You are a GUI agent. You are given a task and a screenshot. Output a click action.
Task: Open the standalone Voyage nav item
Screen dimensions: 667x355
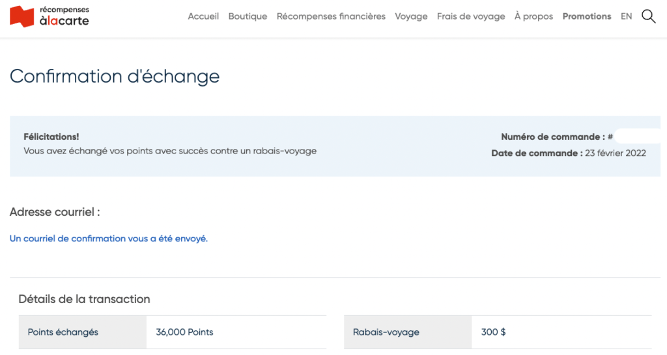click(x=411, y=16)
